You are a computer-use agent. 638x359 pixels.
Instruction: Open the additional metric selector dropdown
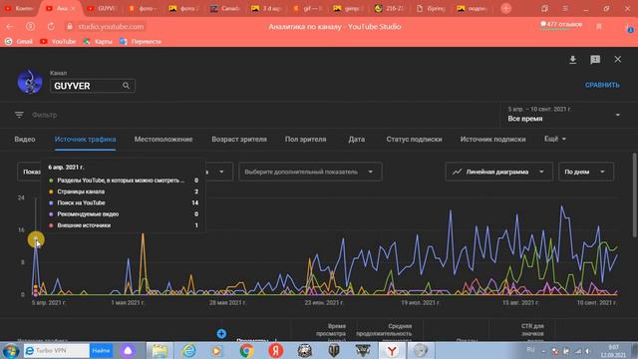point(310,172)
